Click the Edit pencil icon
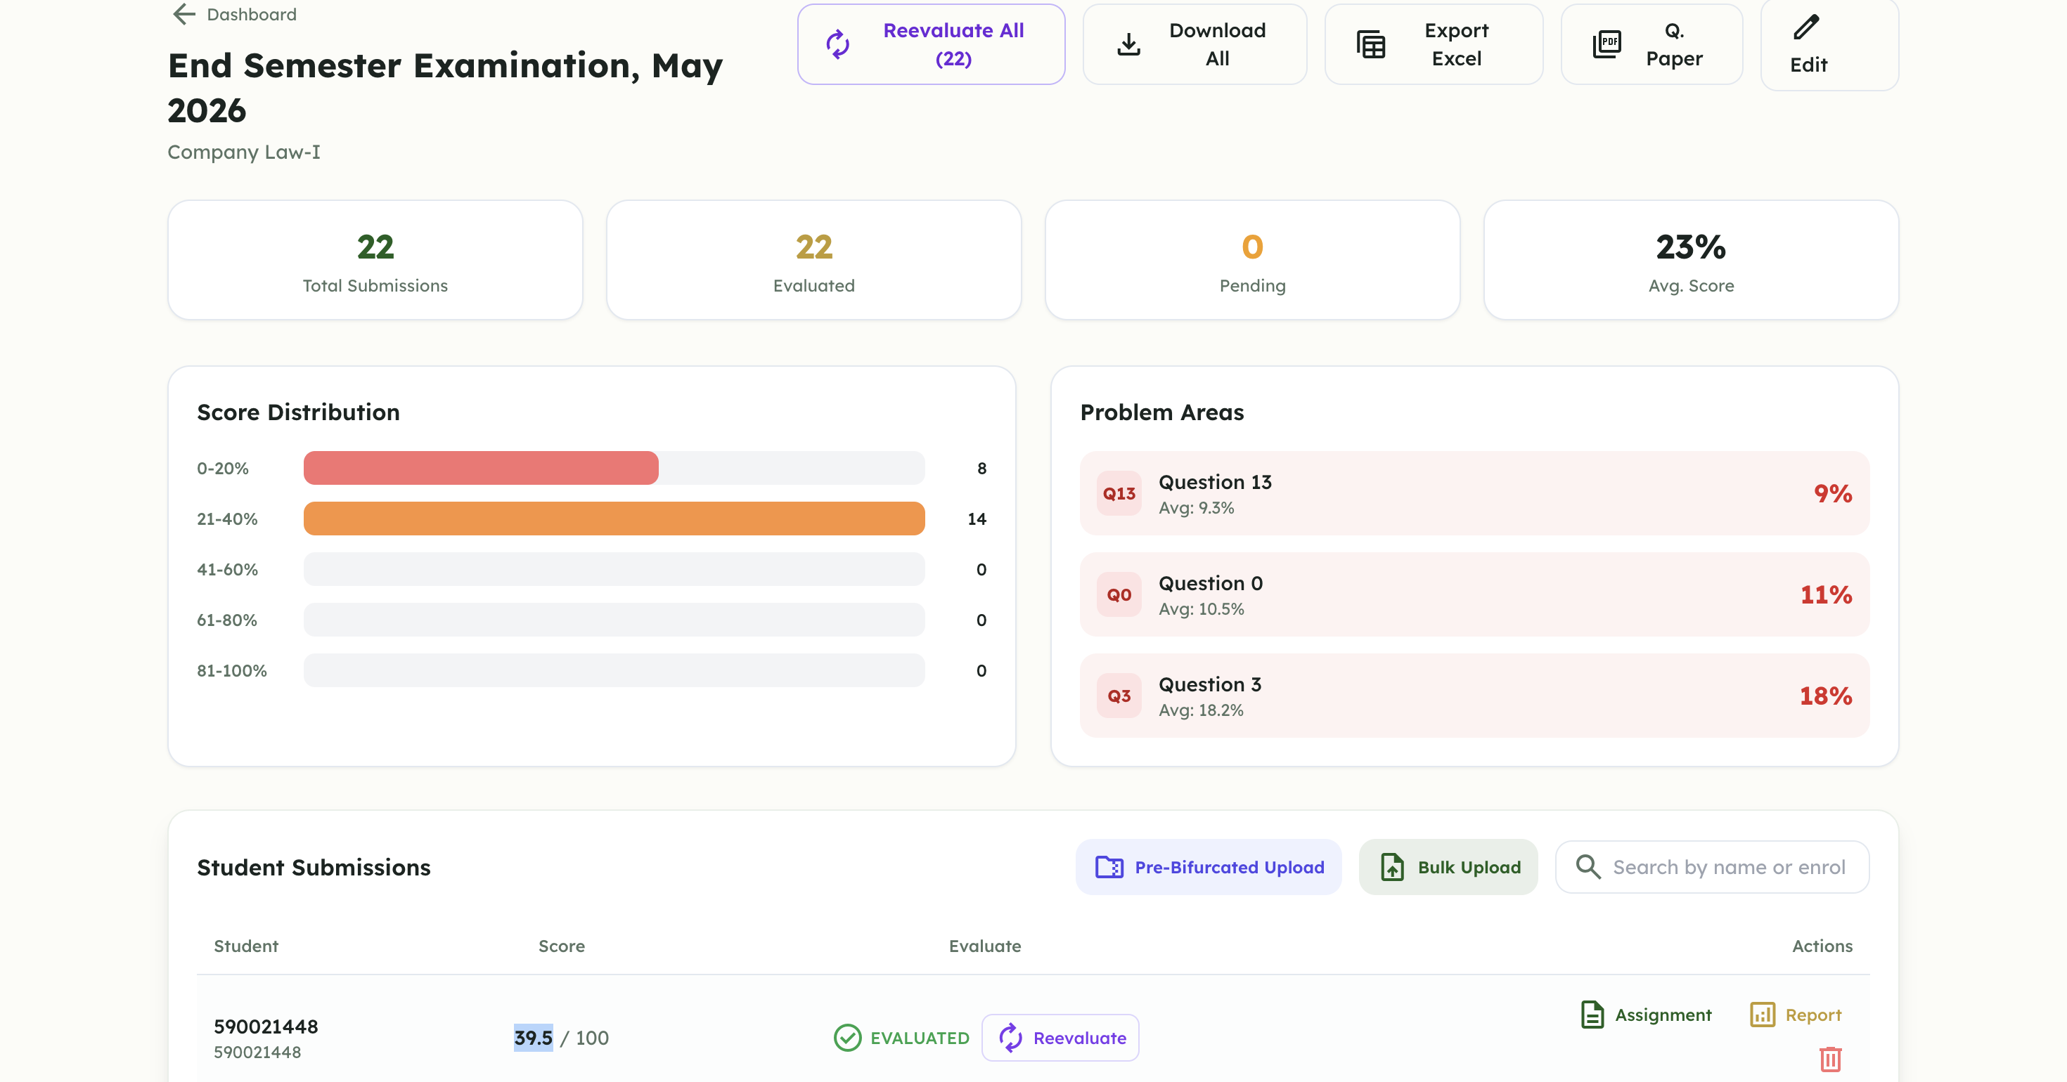 [1806, 27]
